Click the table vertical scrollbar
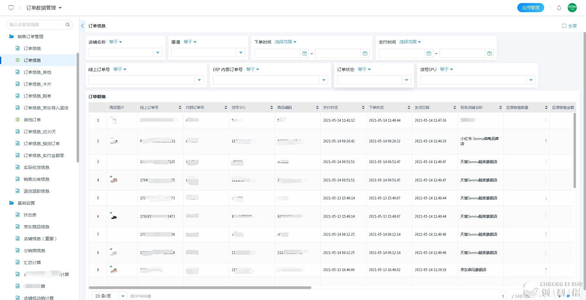 pyautogui.click(x=575, y=150)
